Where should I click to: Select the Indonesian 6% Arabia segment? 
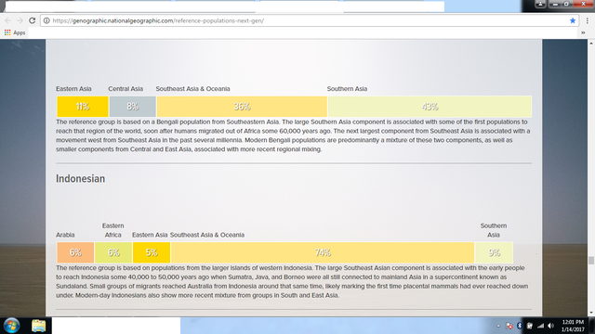75,252
